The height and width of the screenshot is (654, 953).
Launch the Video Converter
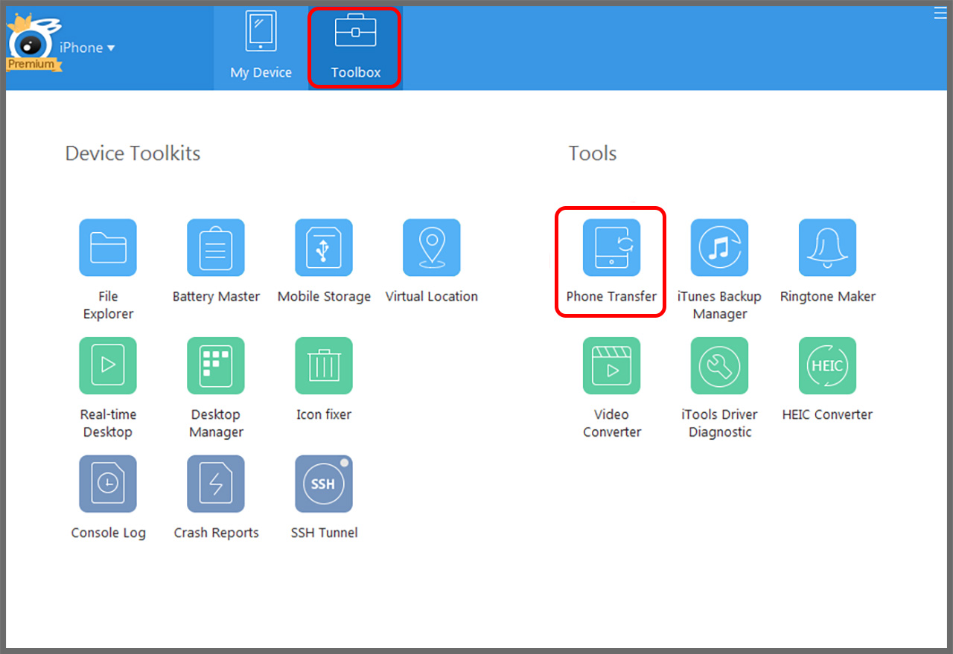611,365
